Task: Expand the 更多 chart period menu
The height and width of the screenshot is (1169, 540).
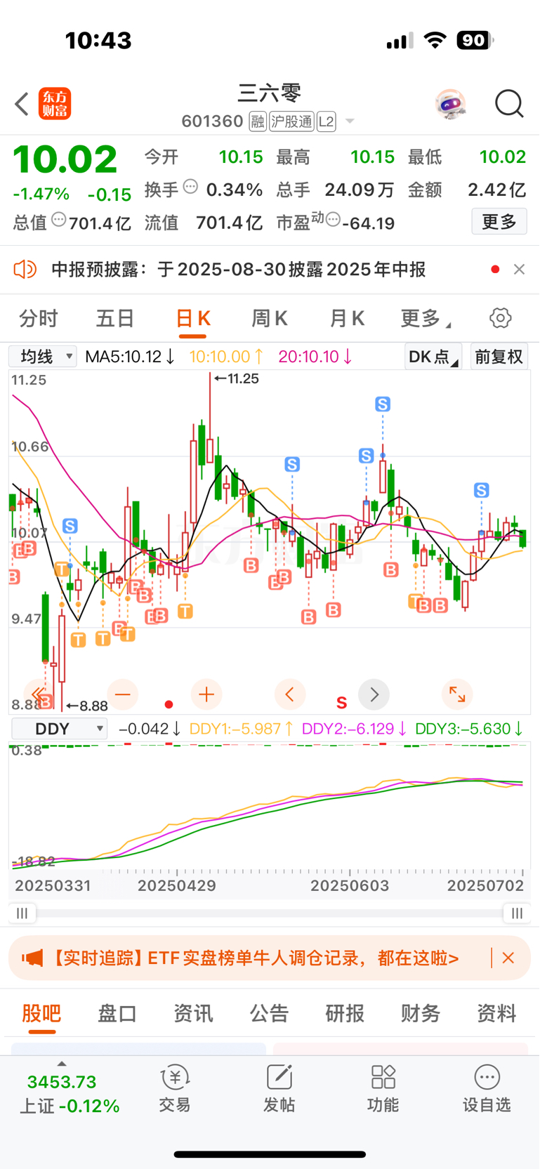Action: (426, 319)
